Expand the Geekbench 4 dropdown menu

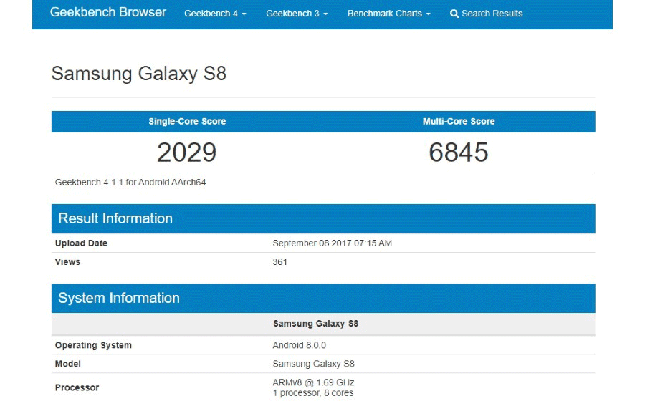215,14
